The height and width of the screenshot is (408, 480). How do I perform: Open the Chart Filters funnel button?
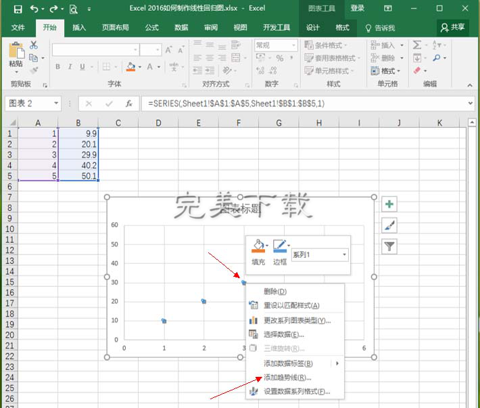tap(389, 246)
